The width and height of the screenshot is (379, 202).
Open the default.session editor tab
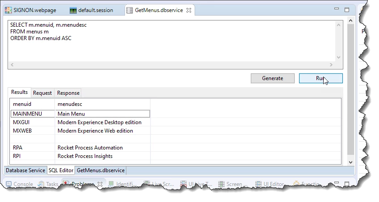coord(91,10)
